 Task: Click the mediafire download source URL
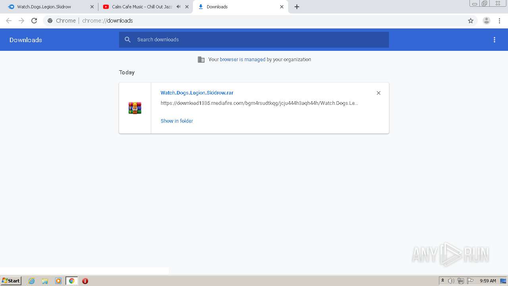(259, 103)
